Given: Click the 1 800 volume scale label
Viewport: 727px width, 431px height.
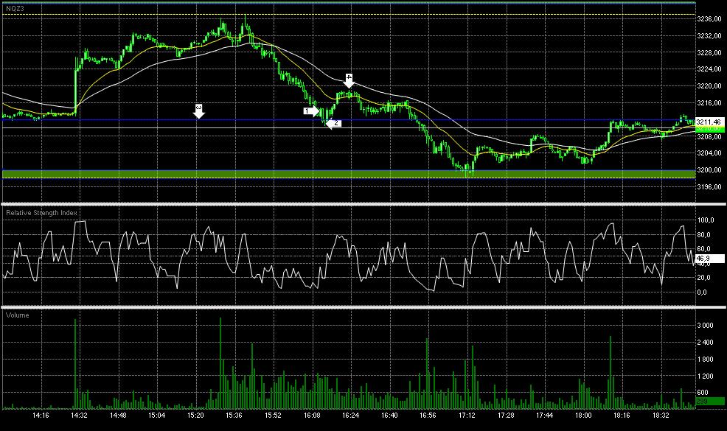Looking at the screenshot, I should click(x=705, y=360).
